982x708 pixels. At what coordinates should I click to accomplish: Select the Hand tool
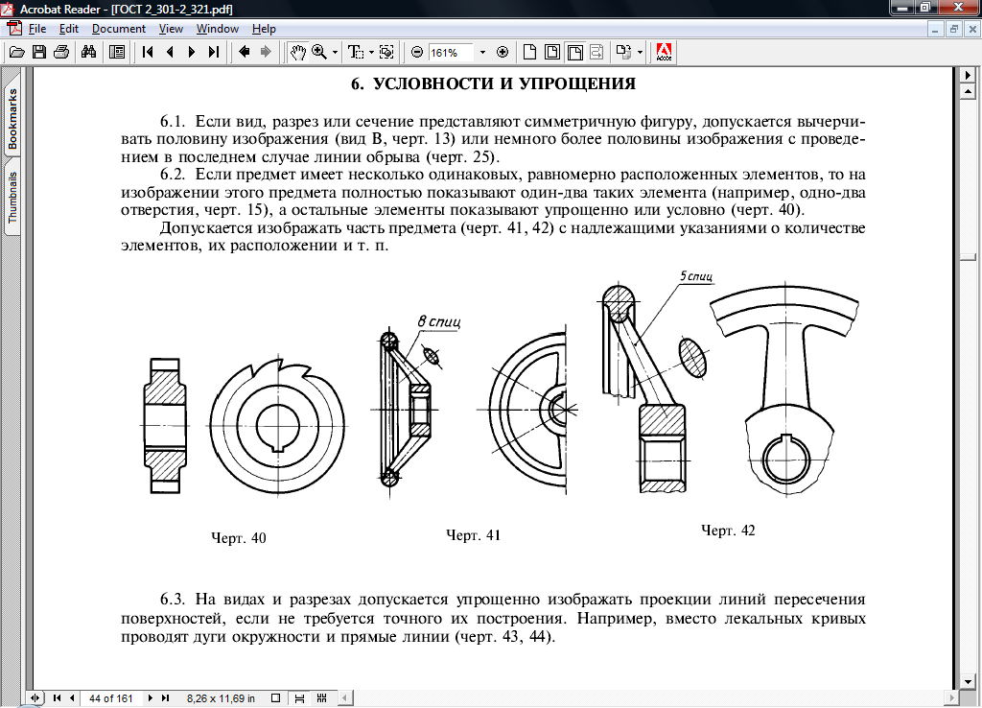click(x=297, y=53)
